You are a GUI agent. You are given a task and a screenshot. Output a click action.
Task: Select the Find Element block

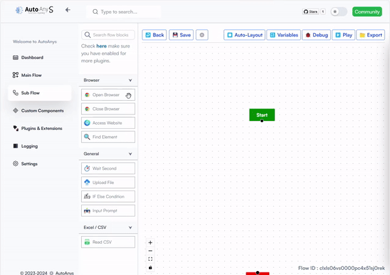tap(108, 137)
